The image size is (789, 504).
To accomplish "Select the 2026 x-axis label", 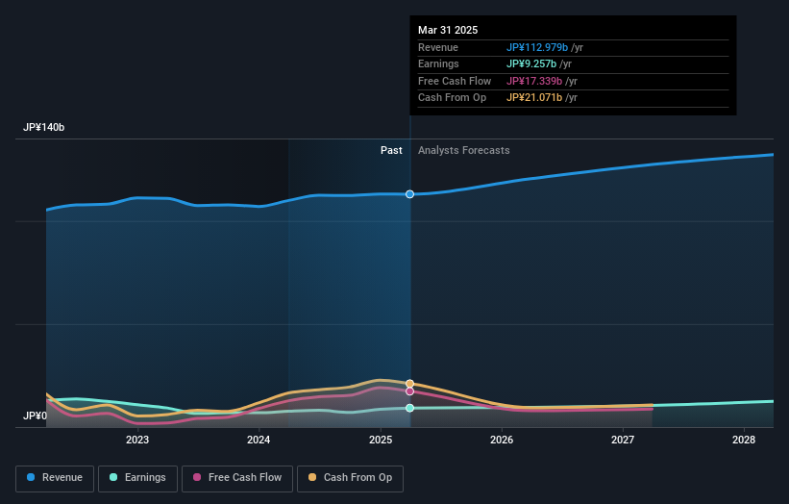I will pos(502,440).
